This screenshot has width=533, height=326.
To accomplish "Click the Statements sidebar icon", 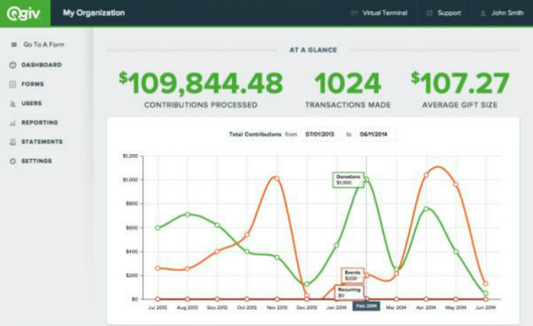I will pos(12,142).
